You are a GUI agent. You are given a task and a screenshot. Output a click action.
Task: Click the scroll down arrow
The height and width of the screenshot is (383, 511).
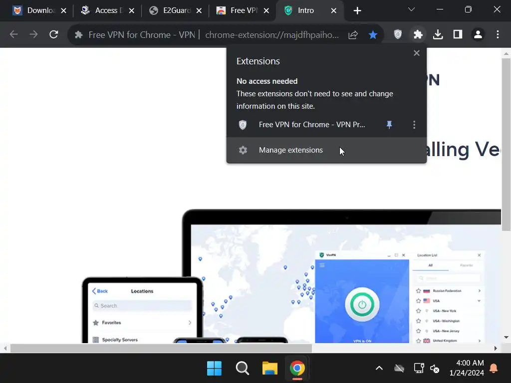click(506, 338)
